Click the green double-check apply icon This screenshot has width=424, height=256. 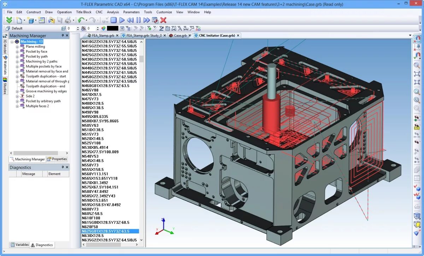(x=10, y=20)
